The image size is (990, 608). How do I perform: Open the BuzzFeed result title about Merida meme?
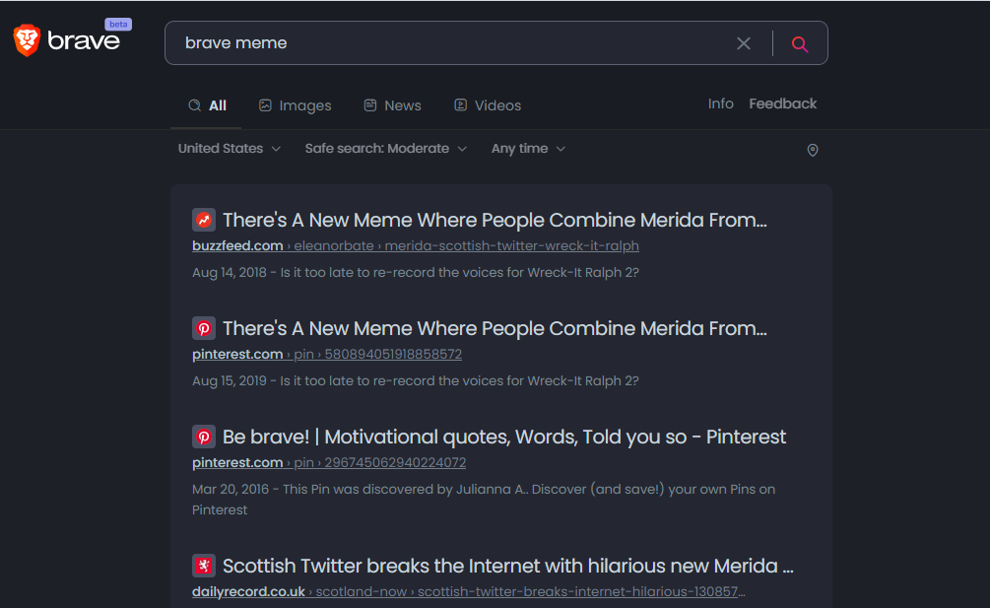click(x=495, y=220)
